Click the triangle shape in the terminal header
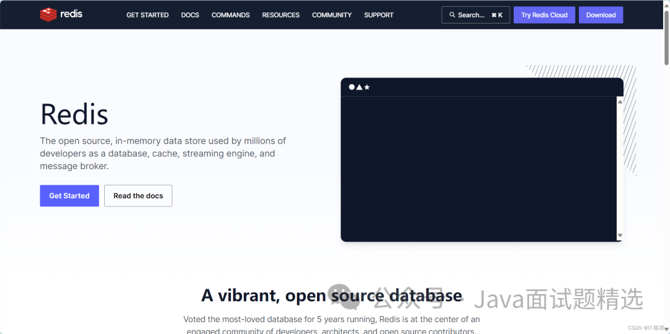Viewport: 670px width, 334px height. [x=359, y=87]
